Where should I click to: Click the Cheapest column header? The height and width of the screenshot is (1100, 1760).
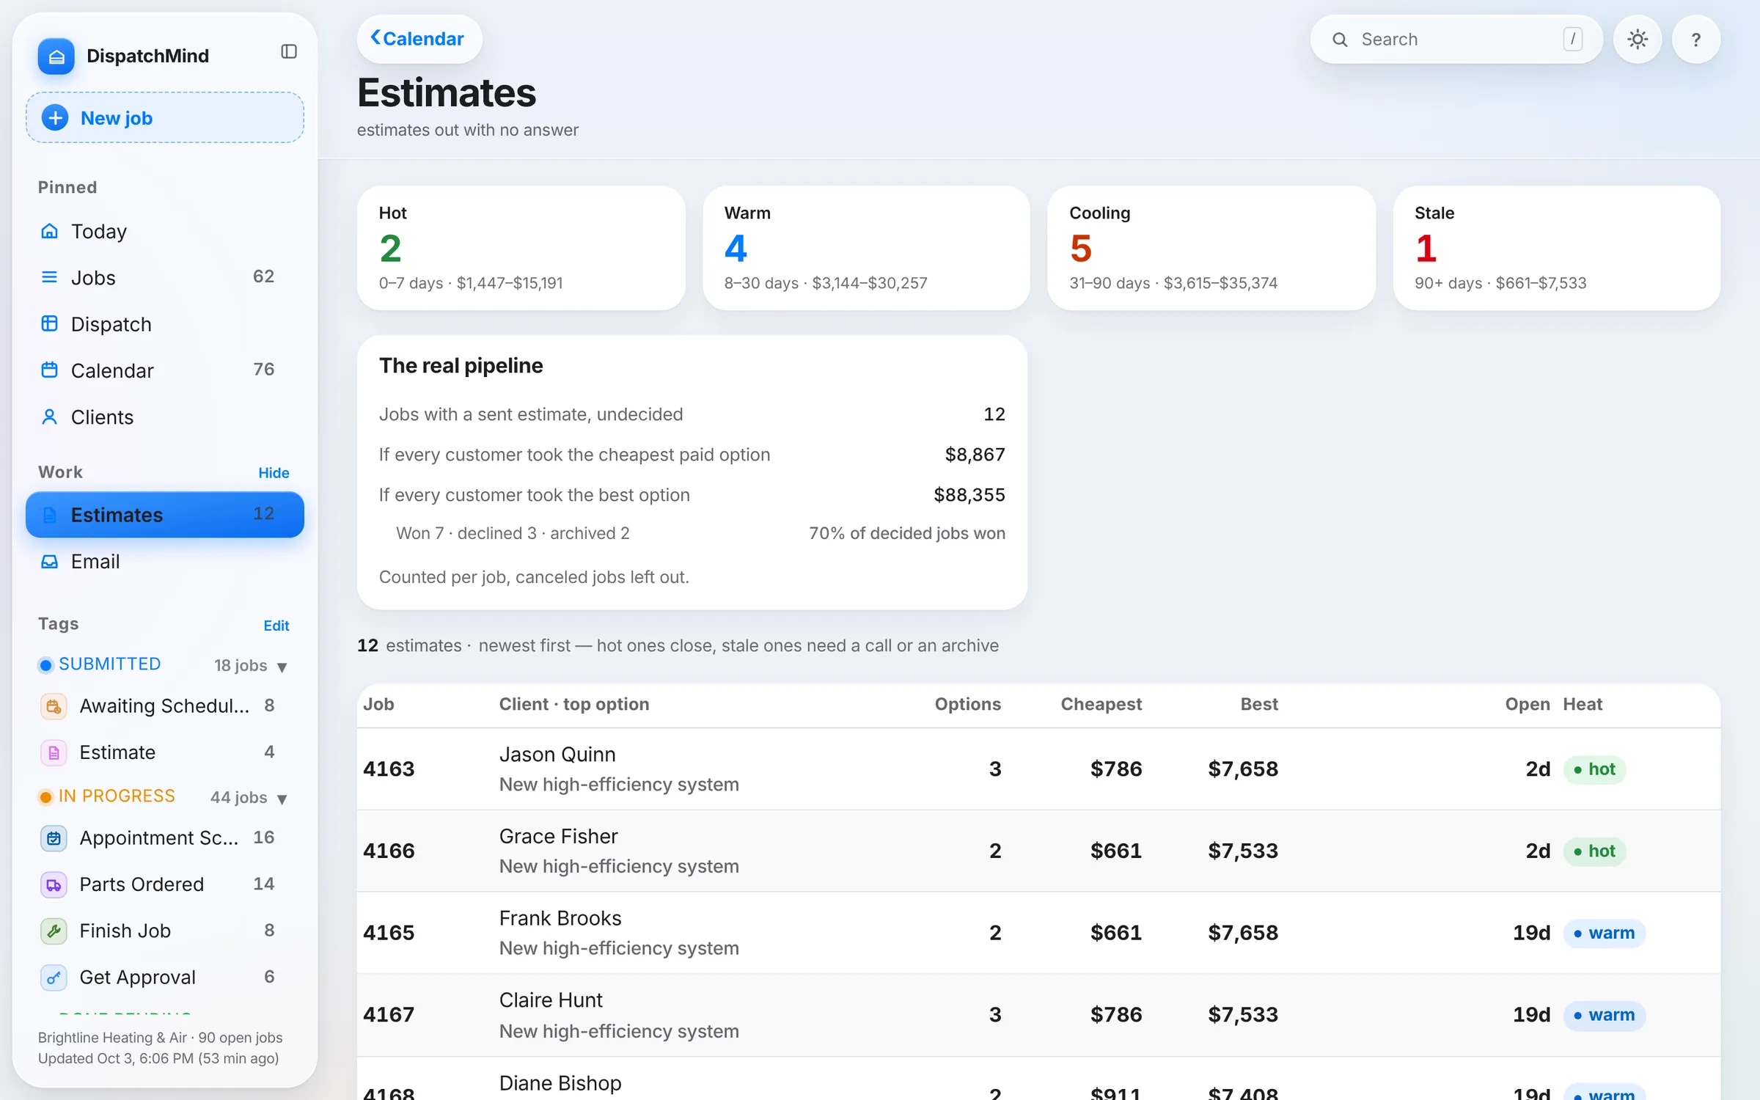click(x=1101, y=704)
